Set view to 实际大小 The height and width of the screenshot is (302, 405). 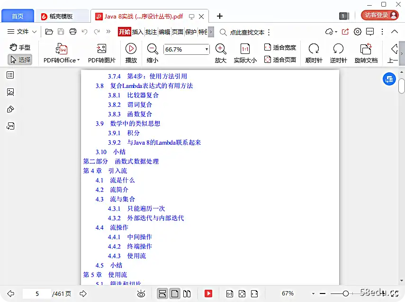(245, 53)
